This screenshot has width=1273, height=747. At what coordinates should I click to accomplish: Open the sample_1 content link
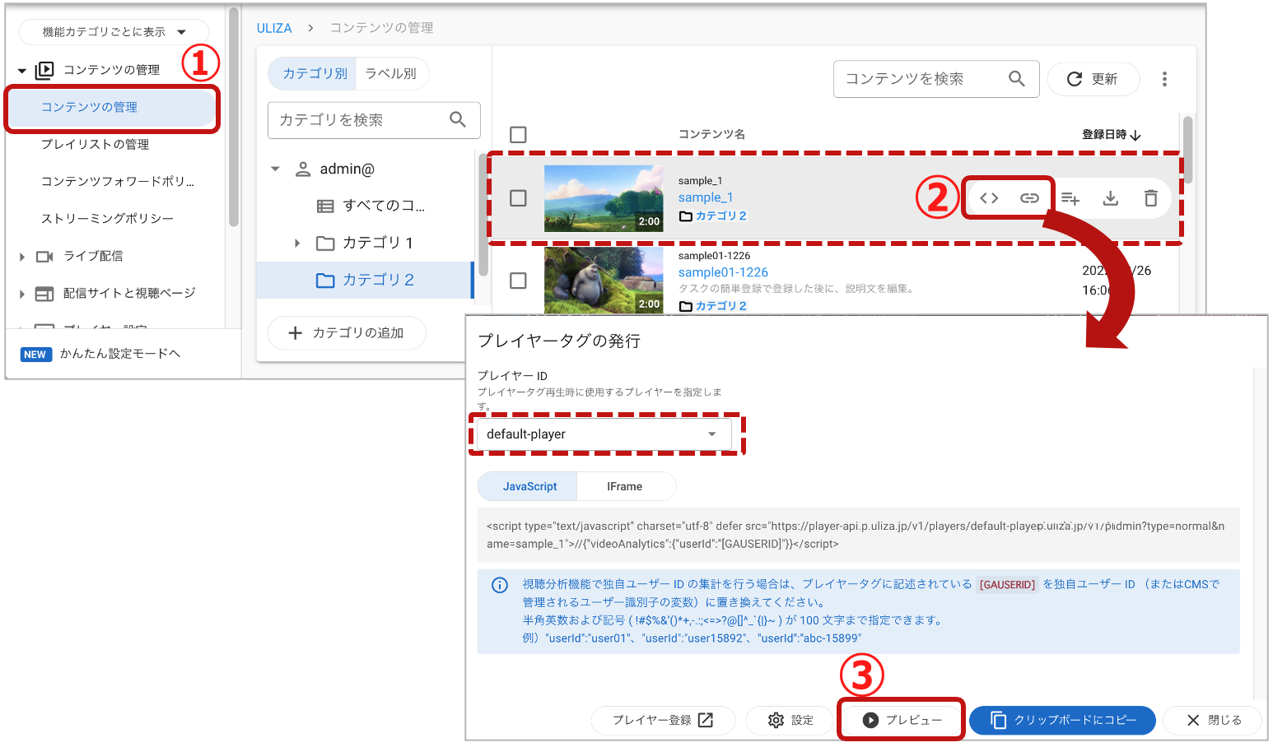pyautogui.click(x=706, y=197)
